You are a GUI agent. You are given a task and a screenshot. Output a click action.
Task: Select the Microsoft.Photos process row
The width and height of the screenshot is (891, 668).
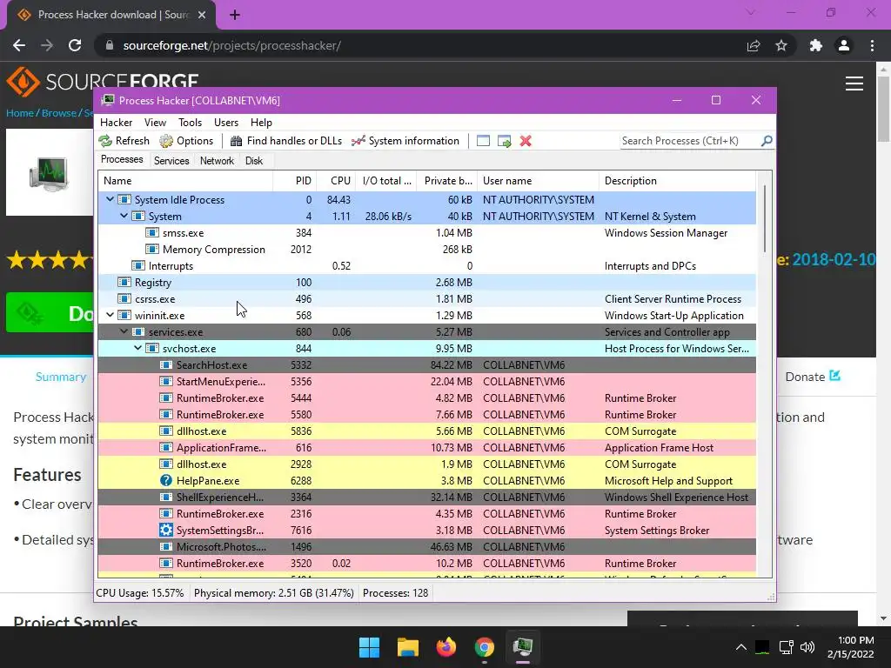click(x=426, y=546)
